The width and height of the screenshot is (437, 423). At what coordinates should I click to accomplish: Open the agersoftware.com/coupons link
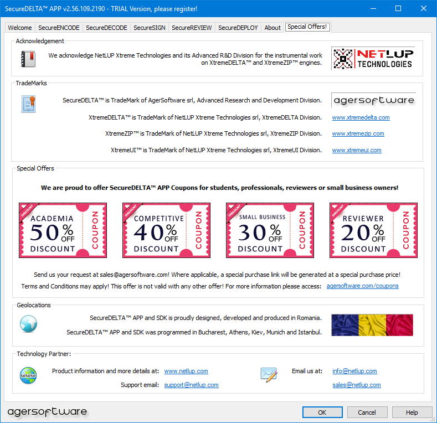click(x=363, y=286)
